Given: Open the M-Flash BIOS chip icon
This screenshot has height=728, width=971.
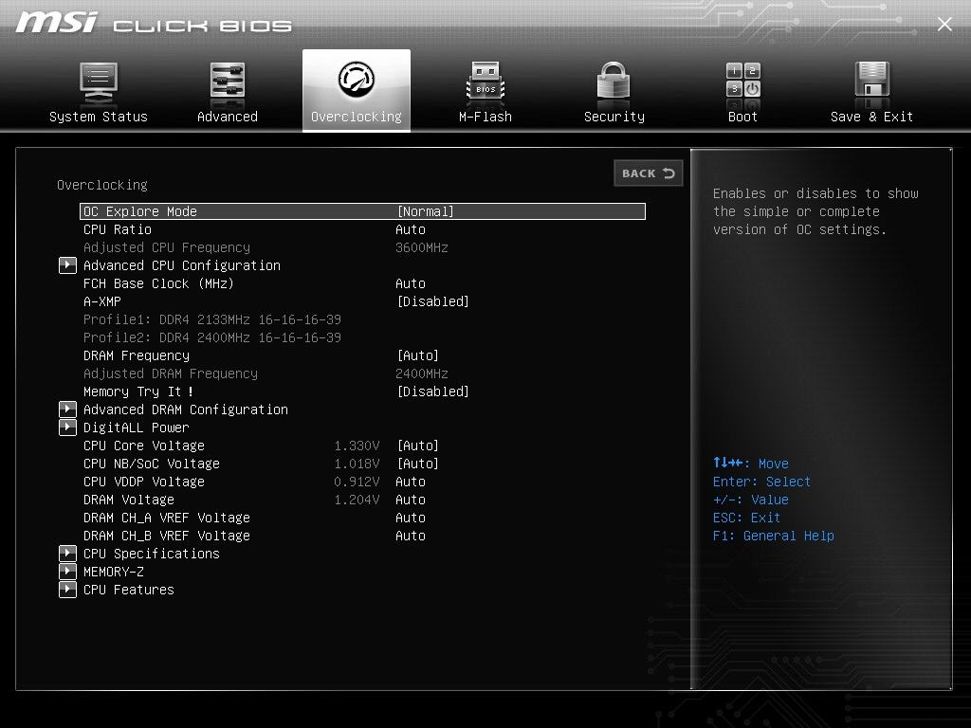Looking at the screenshot, I should [485, 82].
